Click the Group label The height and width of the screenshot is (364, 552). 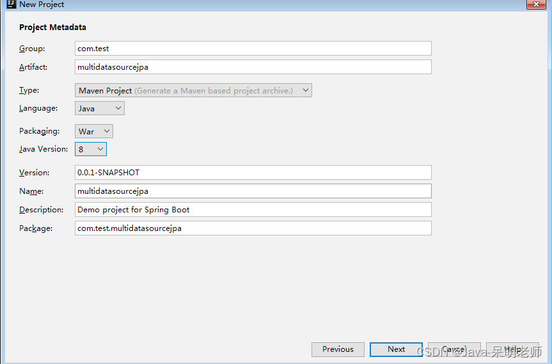point(32,49)
